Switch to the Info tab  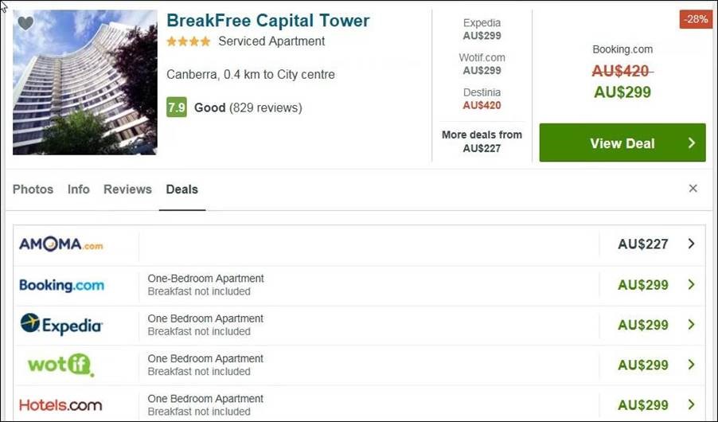click(79, 190)
